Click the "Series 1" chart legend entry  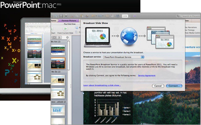(127, 107)
